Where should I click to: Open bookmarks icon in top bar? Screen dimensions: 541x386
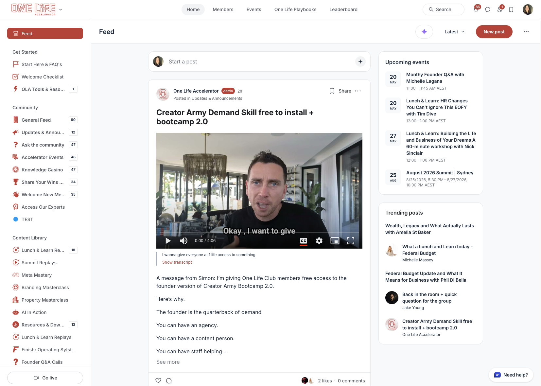(x=511, y=9)
